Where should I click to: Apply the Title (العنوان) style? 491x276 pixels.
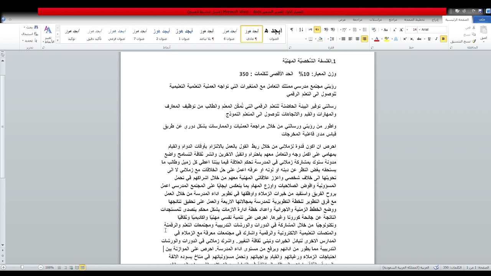274,34
